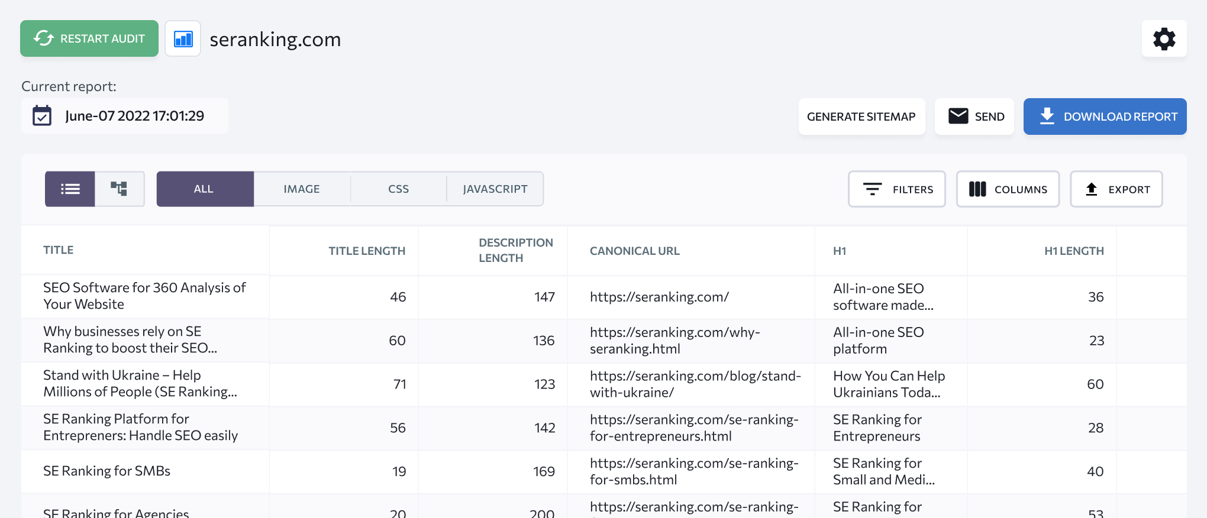Open canonical URL se-ranking-for-entrepreneurs.html
The image size is (1207, 518).
[694, 428]
